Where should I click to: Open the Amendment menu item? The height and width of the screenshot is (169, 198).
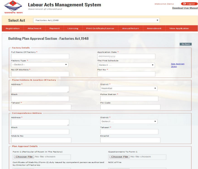(x=154, y=29)
